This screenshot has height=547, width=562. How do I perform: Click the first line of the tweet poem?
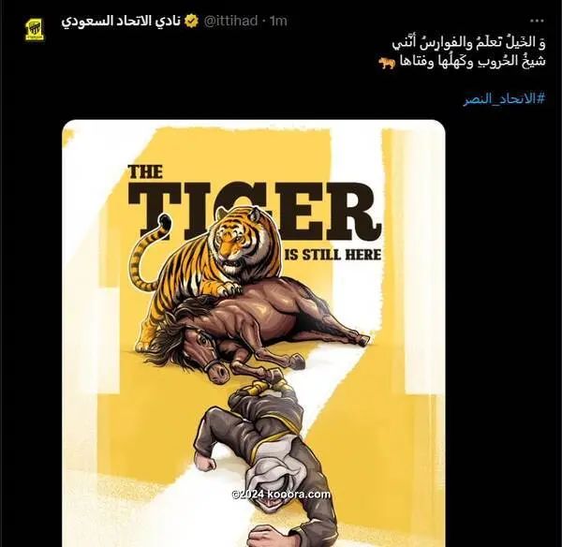[x=468, y=43]
